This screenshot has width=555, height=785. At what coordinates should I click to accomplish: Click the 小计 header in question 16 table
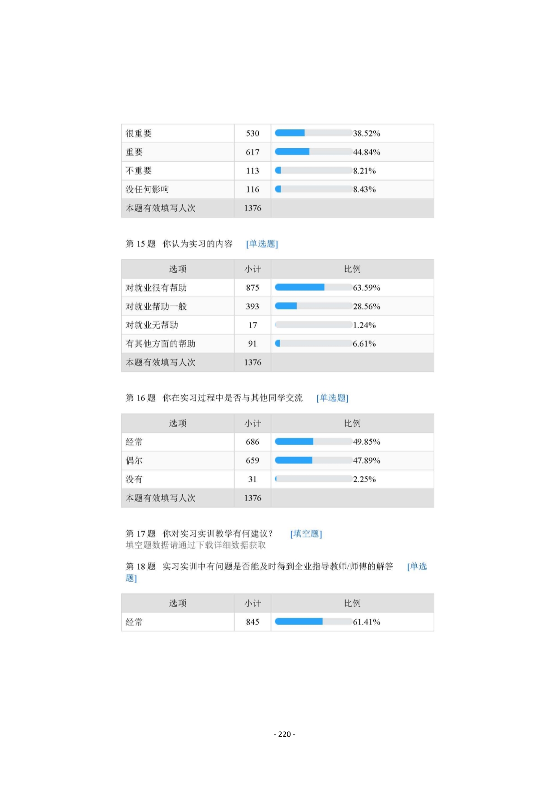click(252, 424)
